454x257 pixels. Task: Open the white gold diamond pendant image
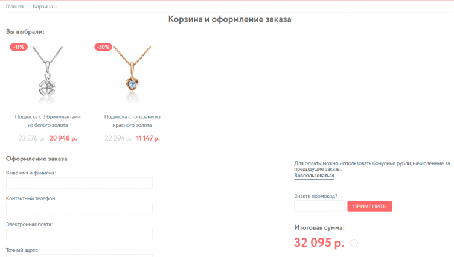coord(48,74)
